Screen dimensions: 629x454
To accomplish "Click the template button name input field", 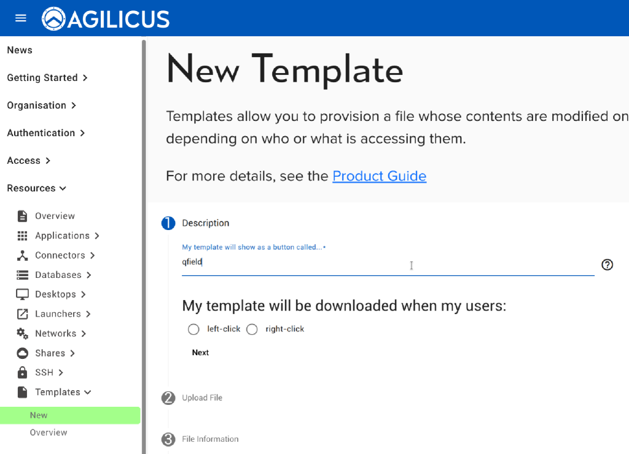I will pyautogui.click(x=387, y=263).
